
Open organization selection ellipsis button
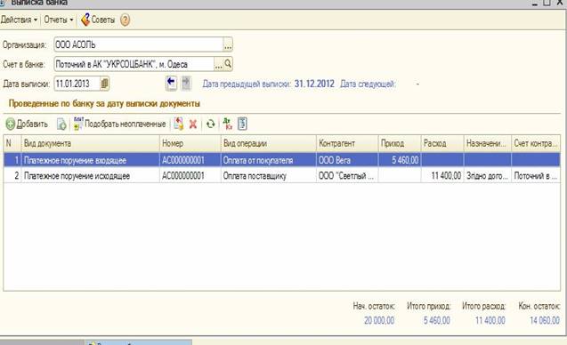pos(228,45)
